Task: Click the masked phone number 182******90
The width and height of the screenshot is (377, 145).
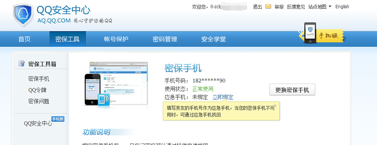Action: point(209,81)
